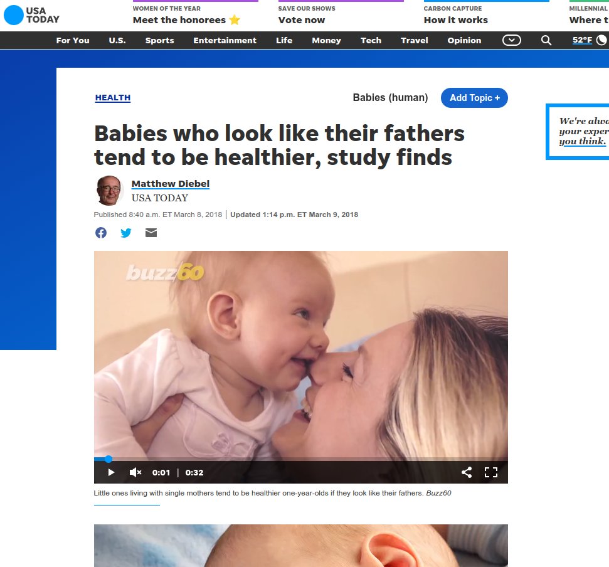This screenshot has height=567, width=609.
Task: Share article on Facebook
Action: tap(101, 233)
